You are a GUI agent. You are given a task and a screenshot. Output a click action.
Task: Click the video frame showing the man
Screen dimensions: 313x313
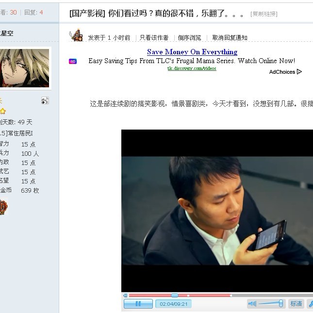[217, 211]
